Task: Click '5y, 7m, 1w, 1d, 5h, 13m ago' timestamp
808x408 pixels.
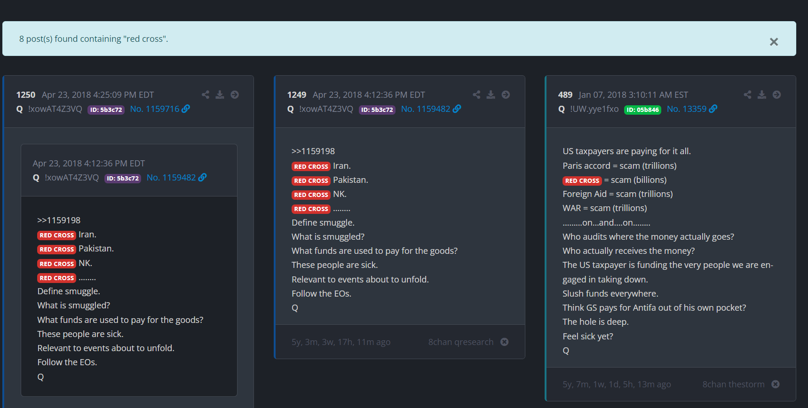Action: pos(617,384)
